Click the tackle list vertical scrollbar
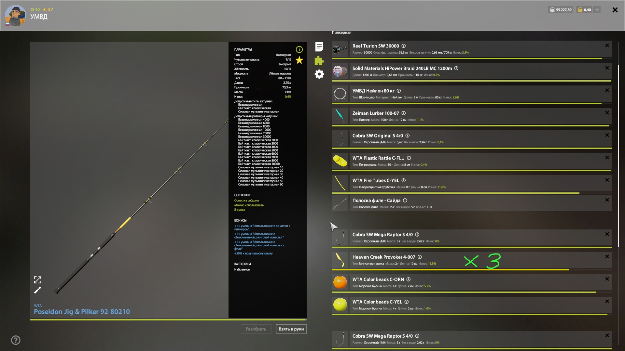The width and height of the screenshot is (625, 351). [618, 156]
